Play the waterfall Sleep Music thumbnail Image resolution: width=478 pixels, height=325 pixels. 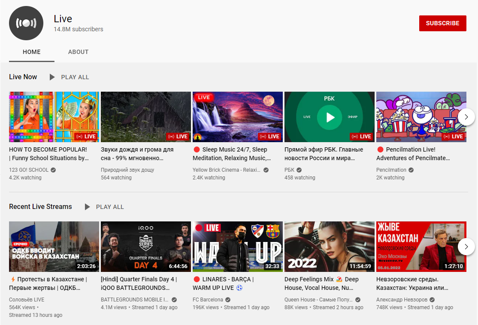pos(238,117)
